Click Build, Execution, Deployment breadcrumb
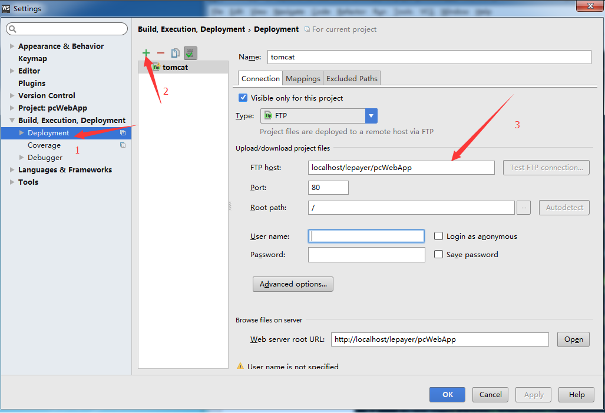 (191, 29)
